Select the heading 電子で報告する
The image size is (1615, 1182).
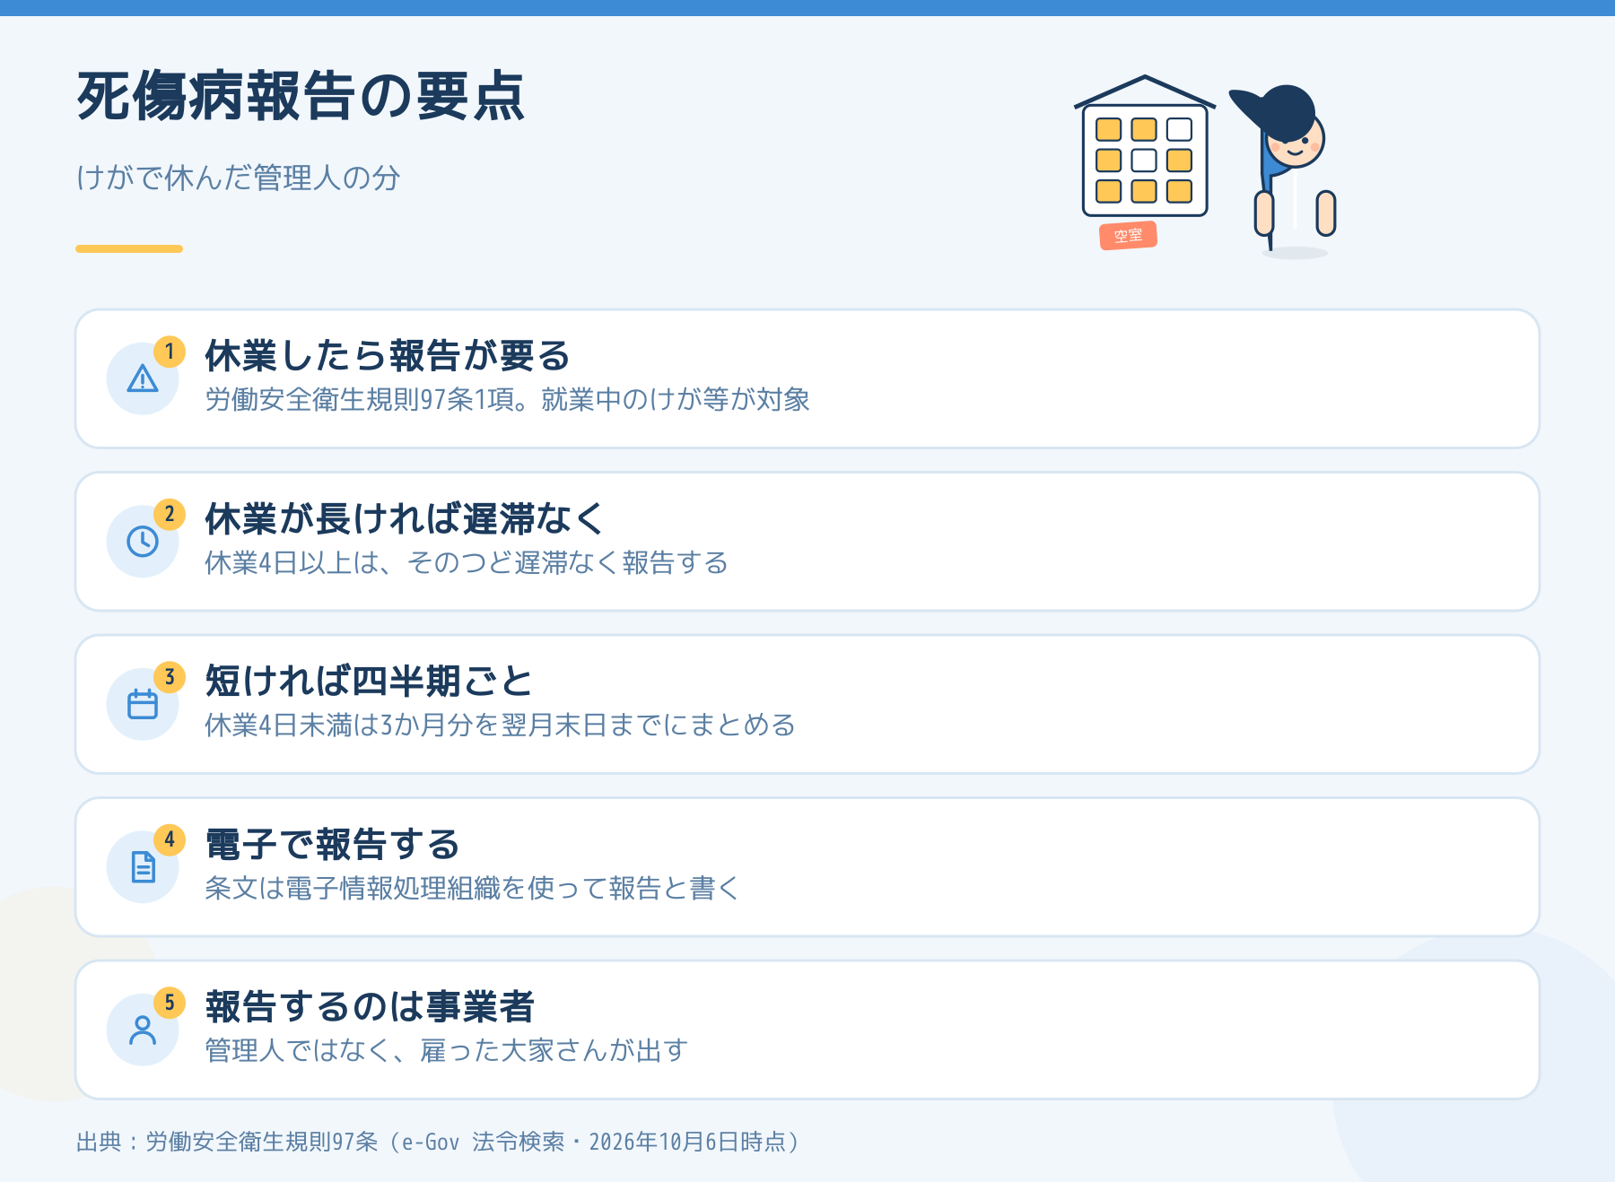tap(332, 845)
